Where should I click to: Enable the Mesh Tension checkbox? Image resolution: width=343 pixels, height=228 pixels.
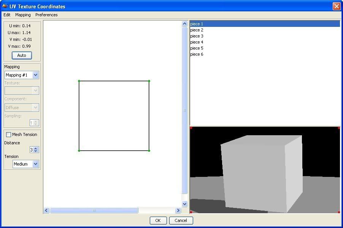(x=8, y=134)
